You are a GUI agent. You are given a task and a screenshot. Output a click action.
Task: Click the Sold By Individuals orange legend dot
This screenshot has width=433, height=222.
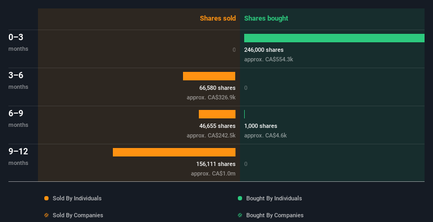[46, 198]
